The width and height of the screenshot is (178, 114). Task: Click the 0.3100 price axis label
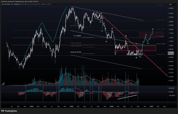point(171,73)
